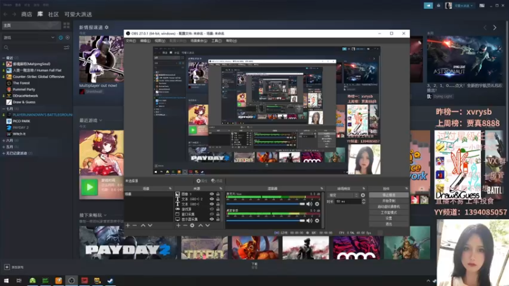This screenshot has height=286, width=509.
Task: Add a new scene with plus icon
Action: [128, 226]
